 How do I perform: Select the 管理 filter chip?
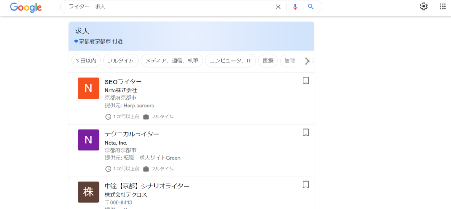pos(290,61)
